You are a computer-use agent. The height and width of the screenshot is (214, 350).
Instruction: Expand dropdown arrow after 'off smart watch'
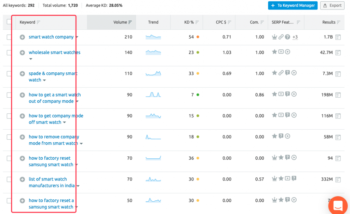coord(65,123)
